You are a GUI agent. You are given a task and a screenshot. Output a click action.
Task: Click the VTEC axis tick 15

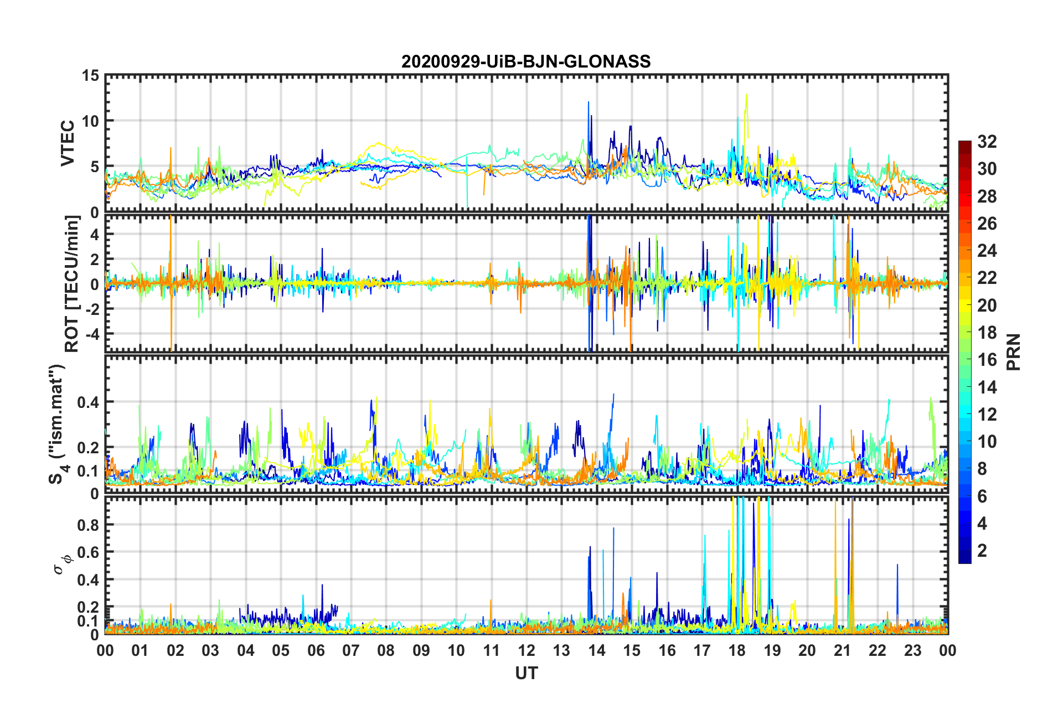point(90,75)
